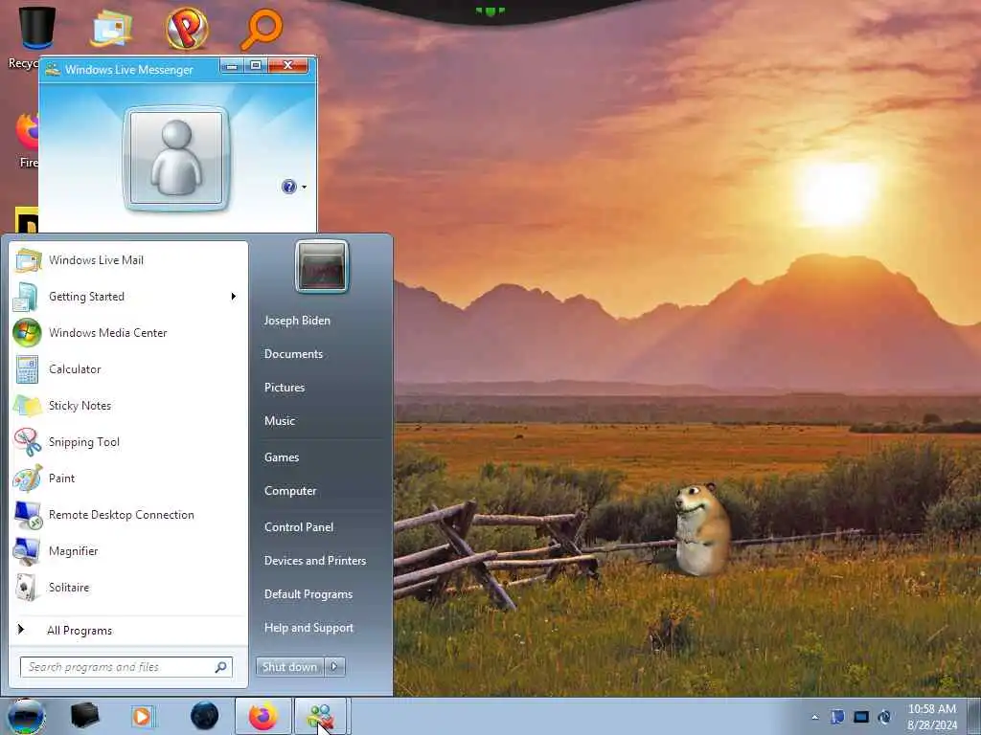Click the Remote Desktop Connection icon
This screenshot has width=981, height=735.
pyautogui.click(x=28, y=515)
